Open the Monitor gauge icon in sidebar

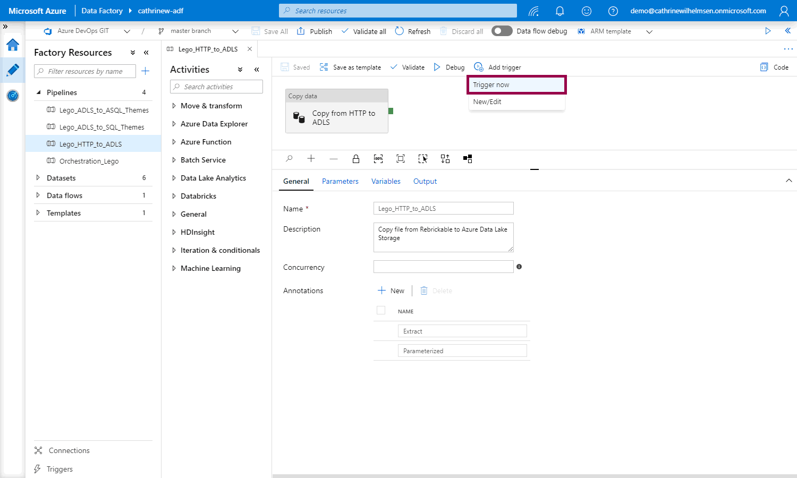click(13, 96)
